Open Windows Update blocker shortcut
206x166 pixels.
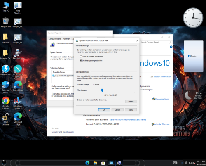(x=18, y=103)
